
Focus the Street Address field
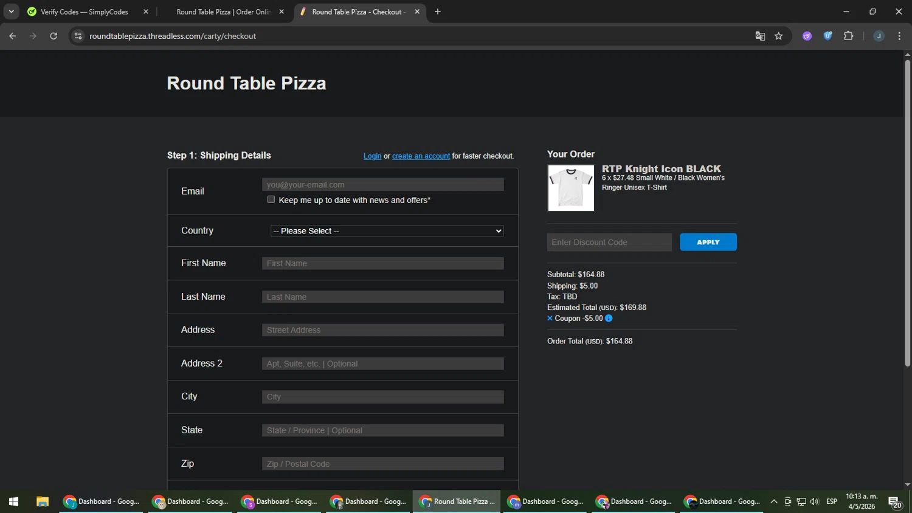[383, 330]
